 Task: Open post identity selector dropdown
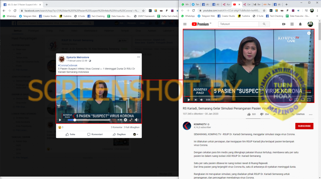click(136, 134)
